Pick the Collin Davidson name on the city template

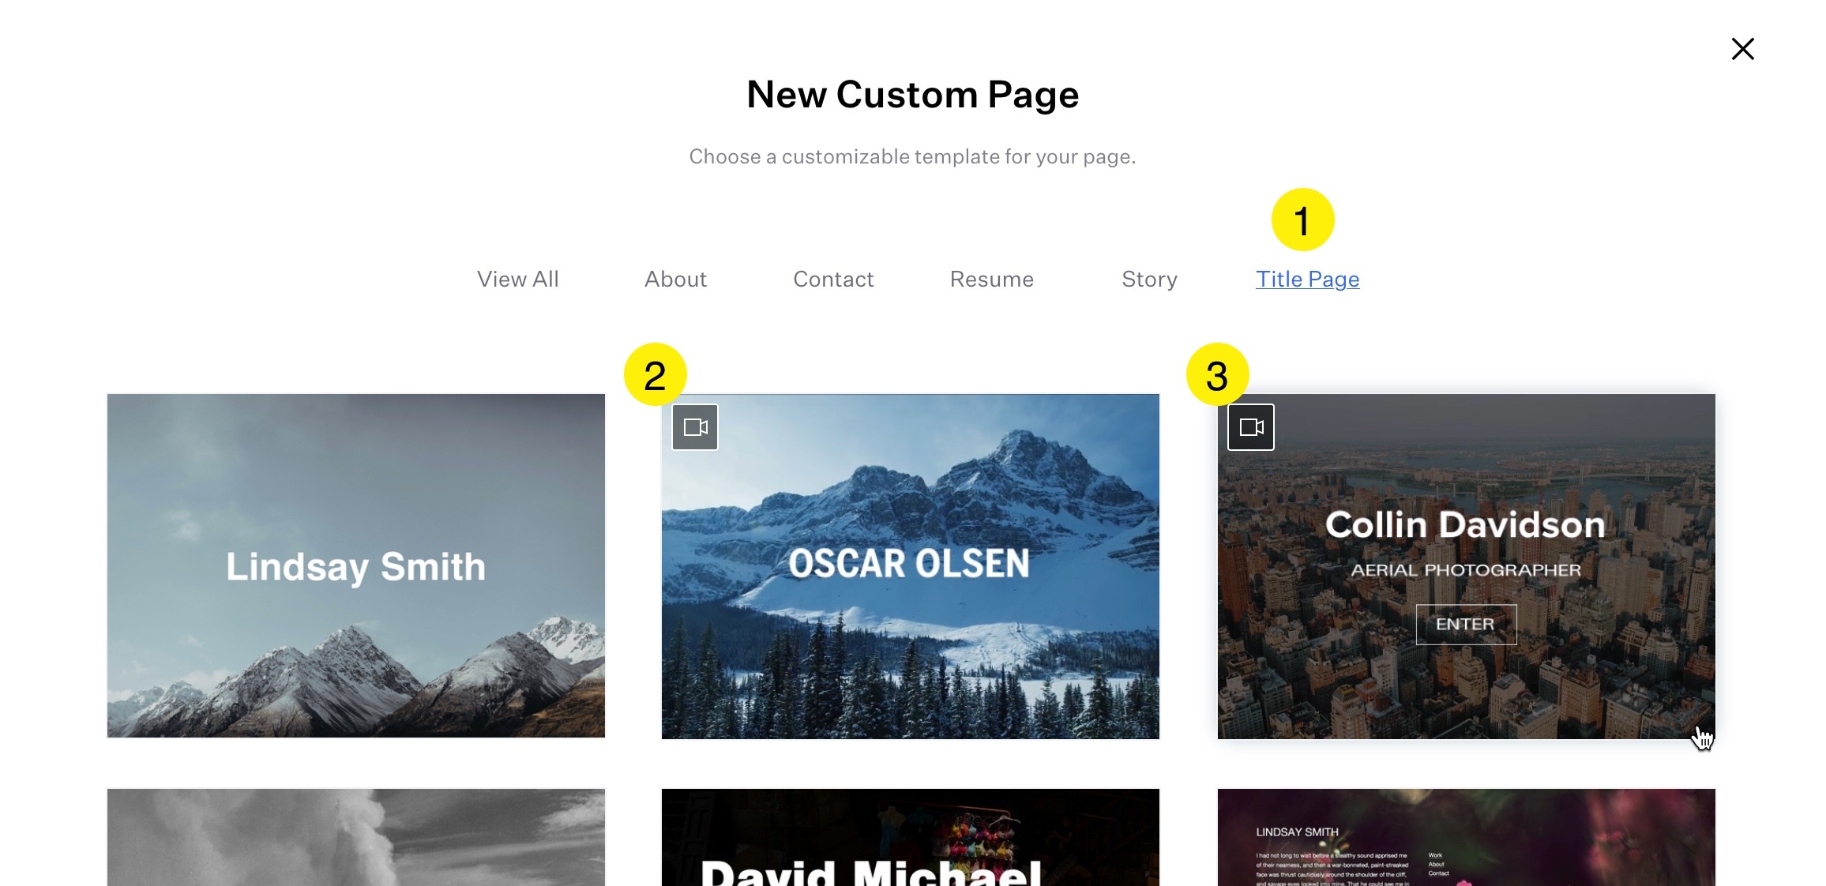coord(1465,525)
